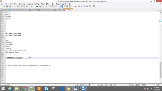Viewport: 162px width, 91px height.
Task: Toggle file monitoring eye icon
Action: coord(75,6)
